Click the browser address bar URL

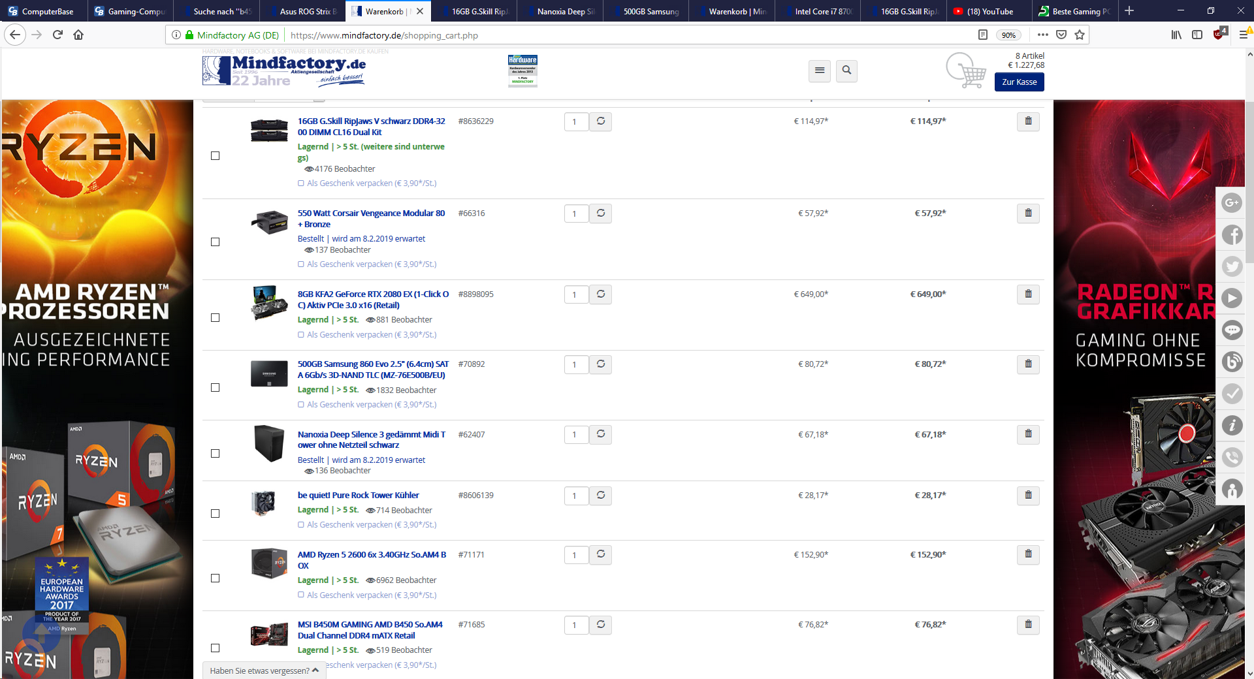(384, 35)
